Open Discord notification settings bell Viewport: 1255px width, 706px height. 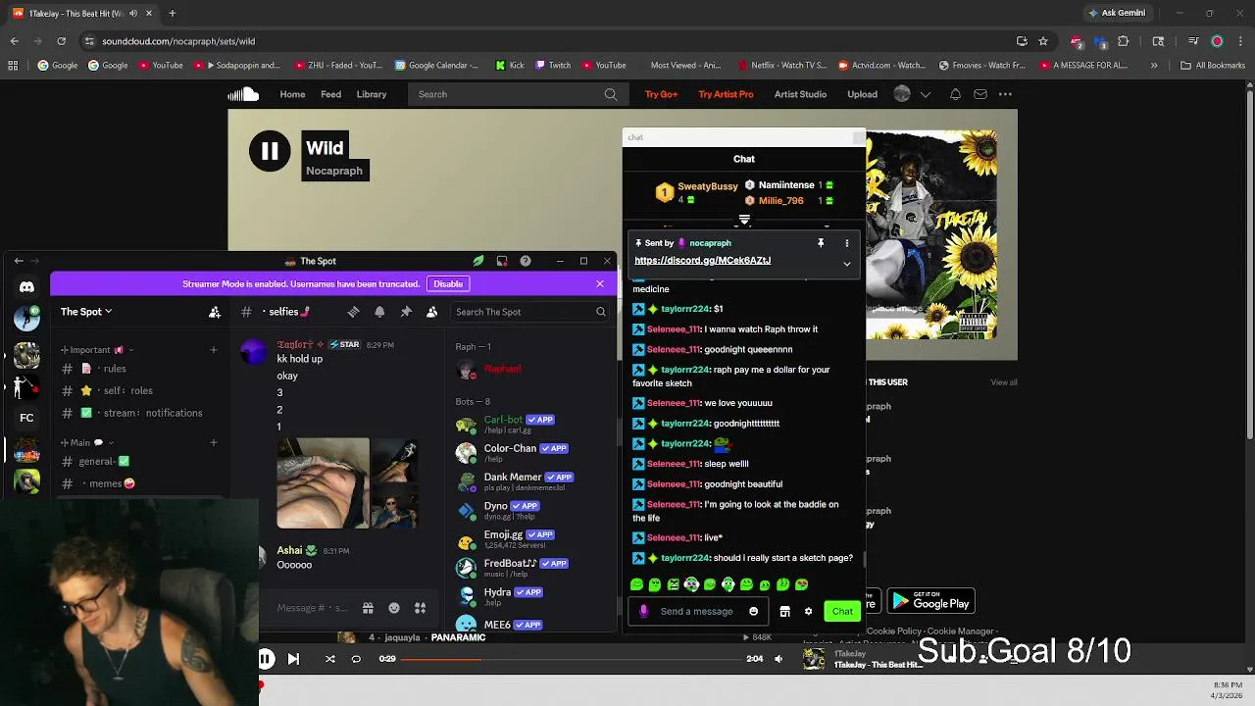point(379,312)
